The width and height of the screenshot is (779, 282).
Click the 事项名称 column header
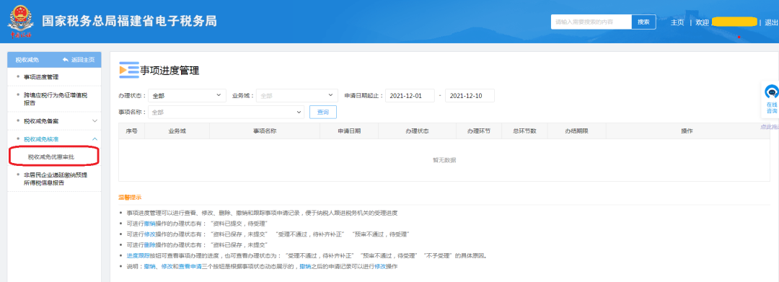pyautogui.click(x=264, y=131)
